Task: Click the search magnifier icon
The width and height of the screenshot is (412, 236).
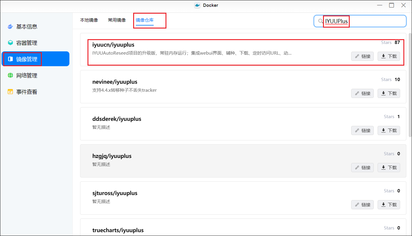Action: click(x=320, y=21)
